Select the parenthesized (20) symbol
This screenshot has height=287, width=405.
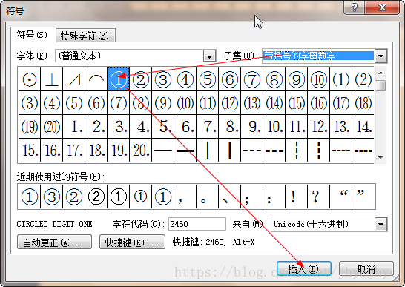pos(52,127)
